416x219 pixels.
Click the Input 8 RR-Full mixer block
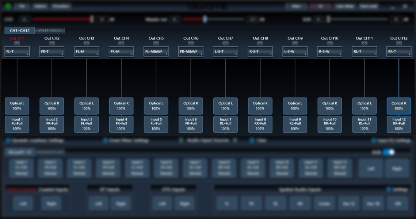(260, 124)
